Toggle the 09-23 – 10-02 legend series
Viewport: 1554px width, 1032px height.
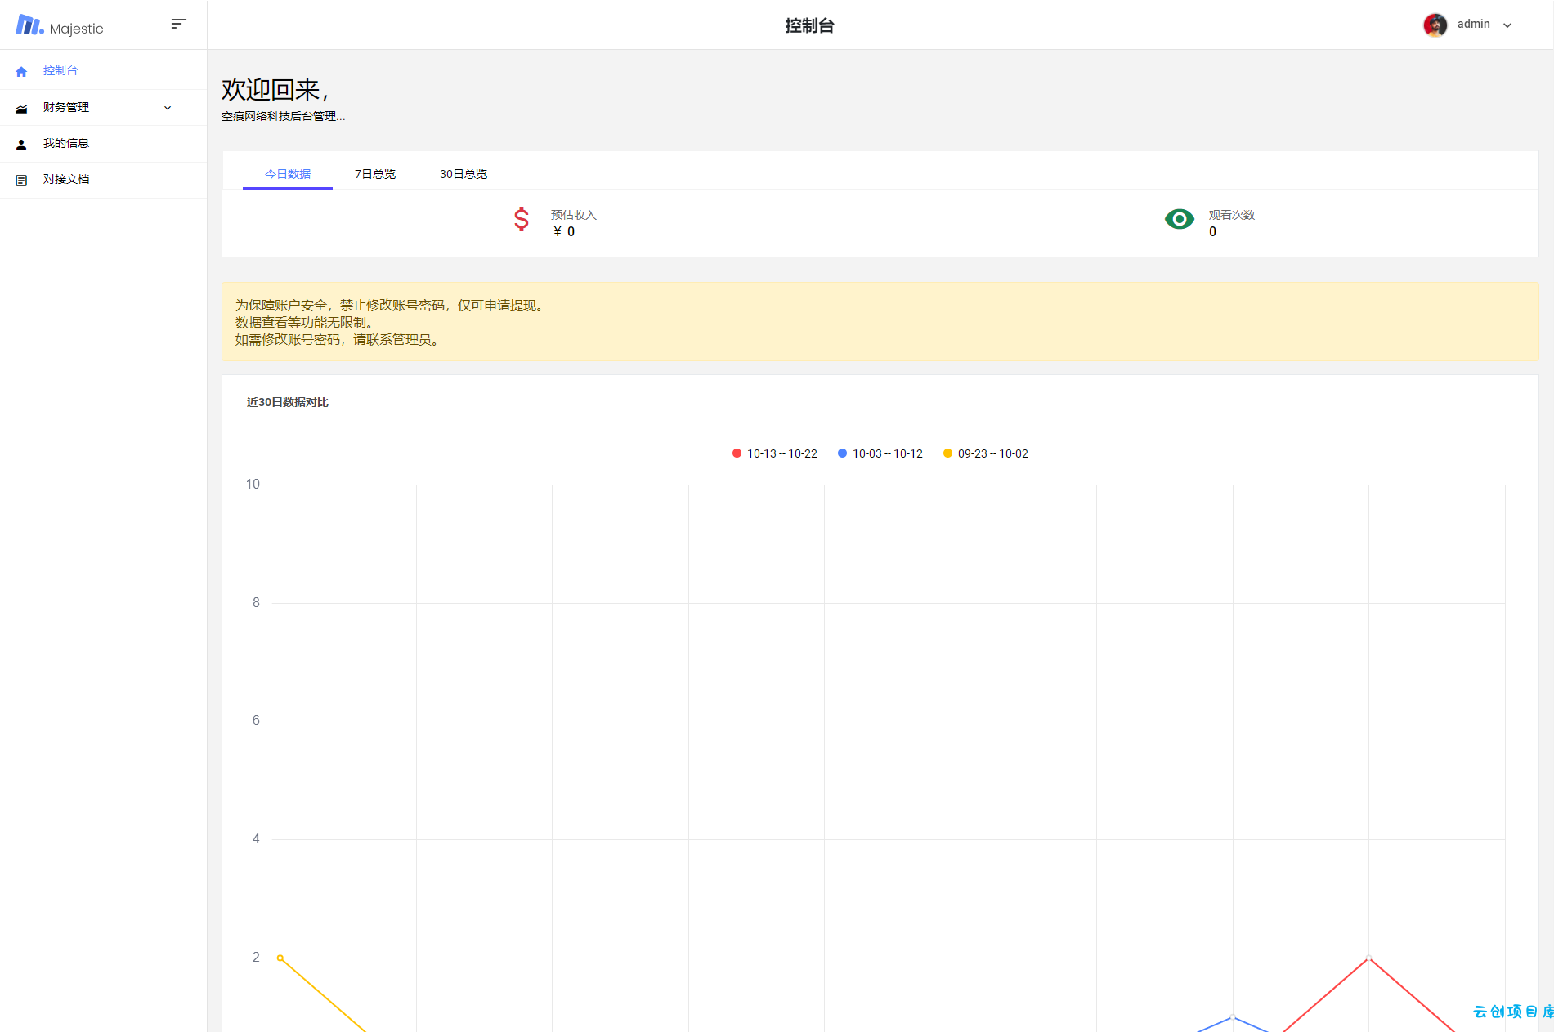[985, 453]
